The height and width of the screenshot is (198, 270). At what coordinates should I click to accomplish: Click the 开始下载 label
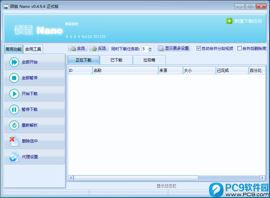[30, 94]
